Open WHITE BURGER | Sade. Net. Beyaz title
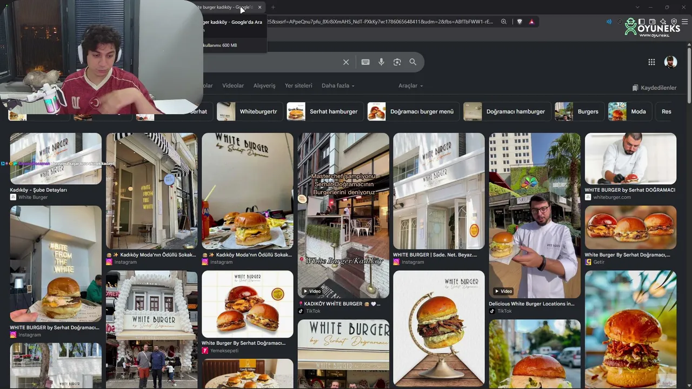 point(435,255)
